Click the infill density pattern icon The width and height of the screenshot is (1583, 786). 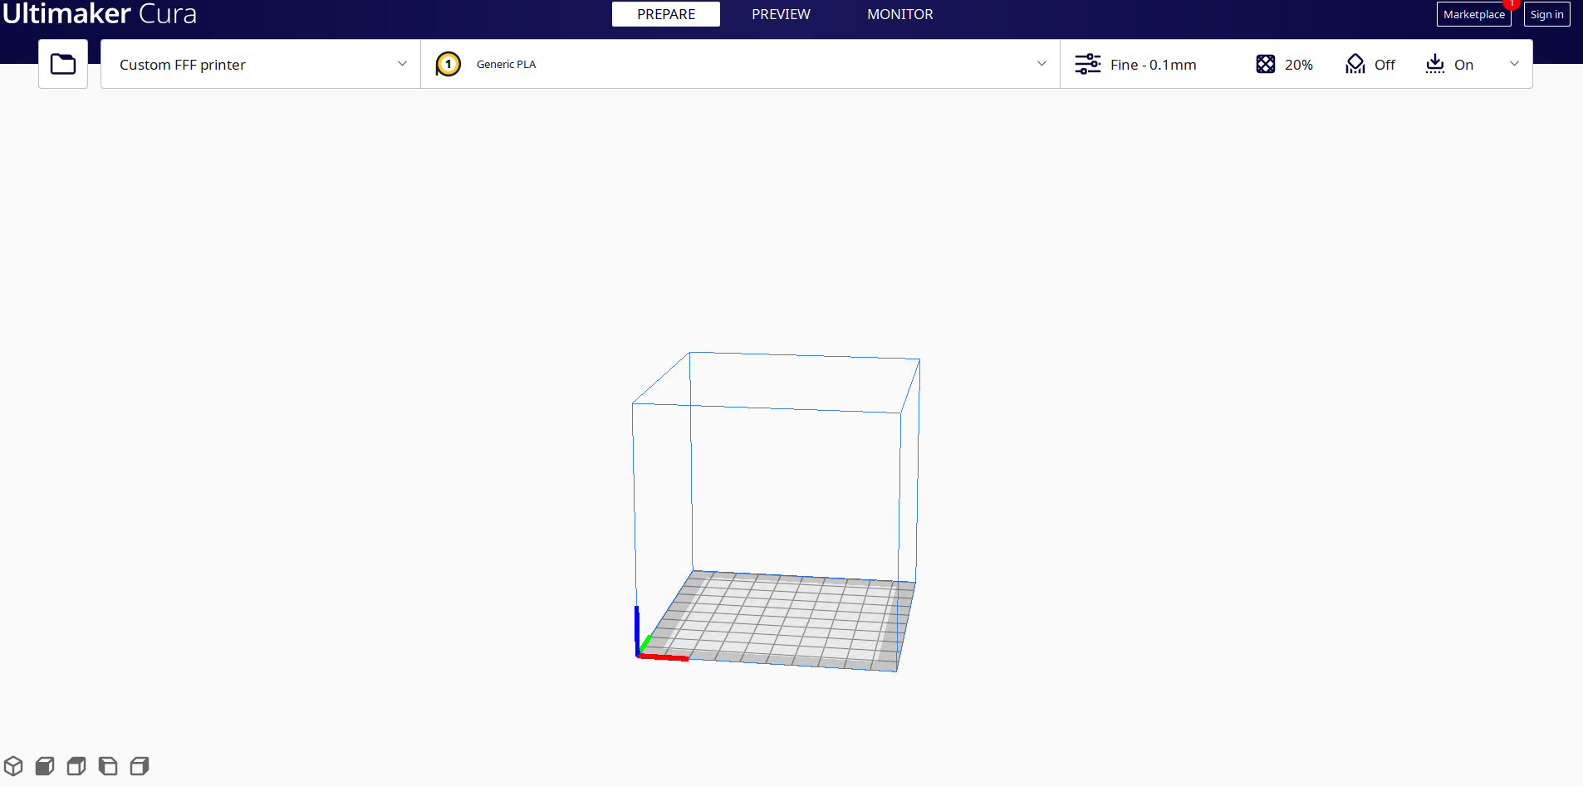[1265, 64]
